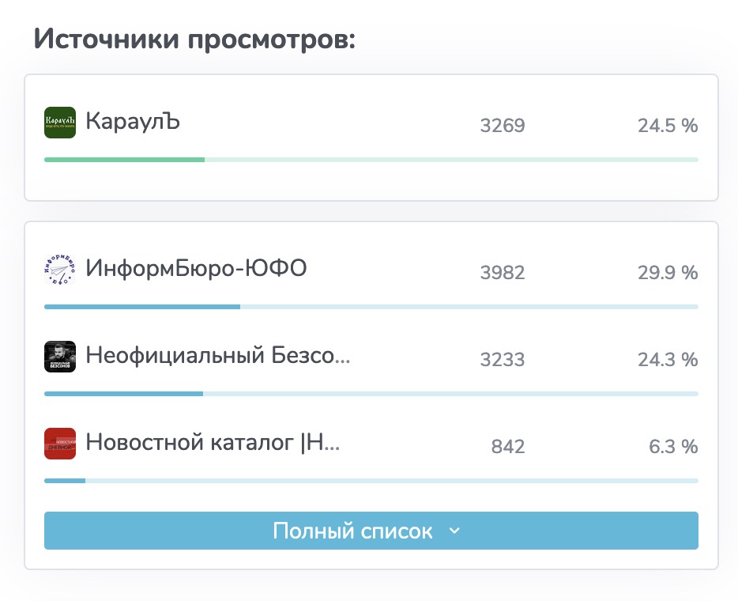
Task: Open the Неофициальный Безсо... channel link
Action: pyautogui.click(x=217, y=357)
